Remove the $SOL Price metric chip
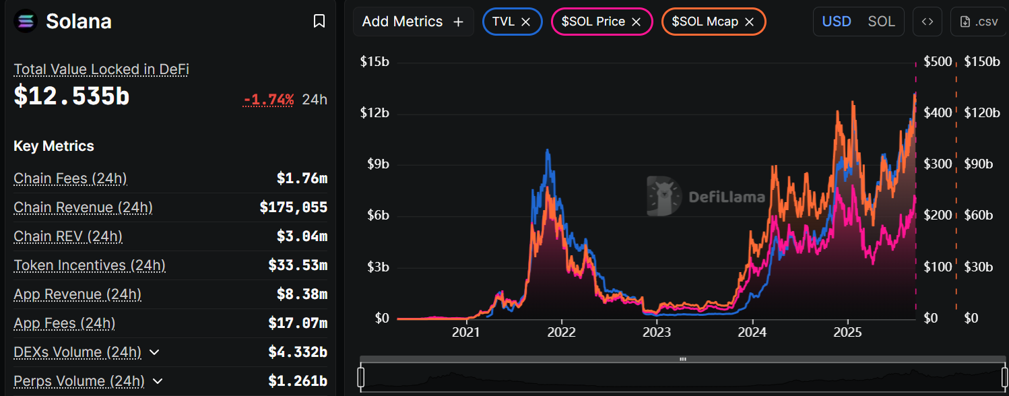The height and width of the screenshot is (396, 1009). click(x=636, y=22)
